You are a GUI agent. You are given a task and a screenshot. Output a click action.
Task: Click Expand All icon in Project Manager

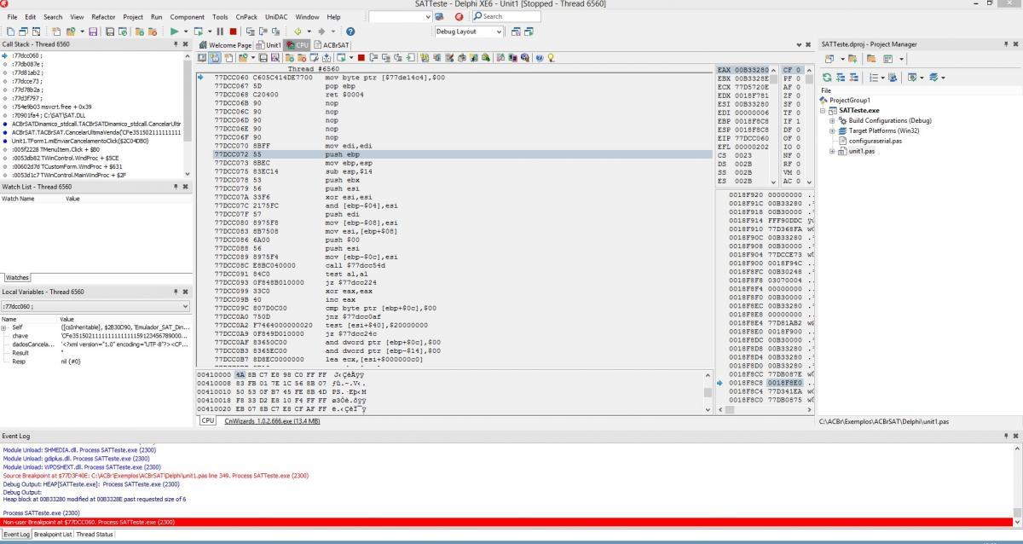841,78
